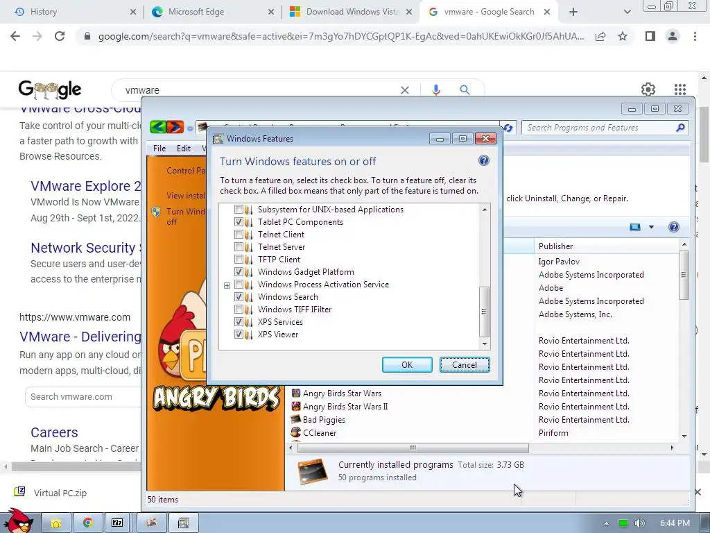Open VMware Explore search result link
Image resolution: width=710 pixels, height=533 pixels.
click(85, 186)
